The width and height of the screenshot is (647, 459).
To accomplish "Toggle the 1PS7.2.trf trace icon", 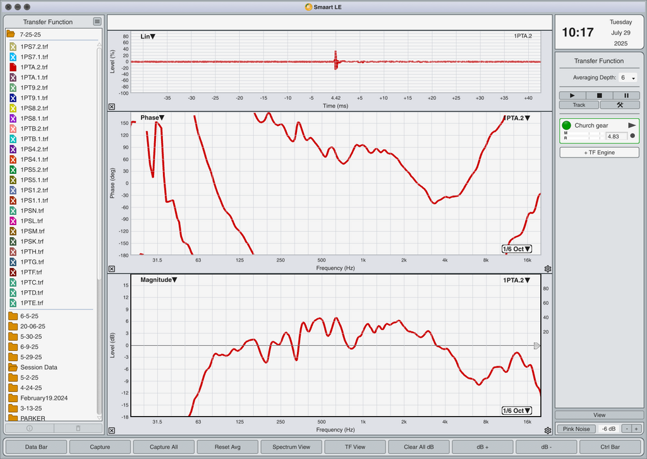I will [13, 47].
